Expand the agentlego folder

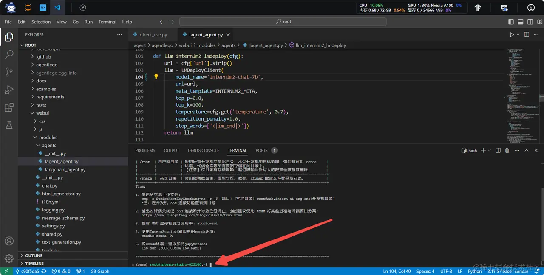[73, 65]
